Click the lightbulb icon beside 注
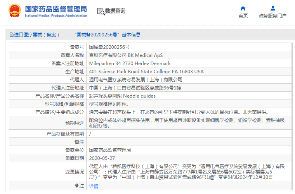 [x=77, y=186]
